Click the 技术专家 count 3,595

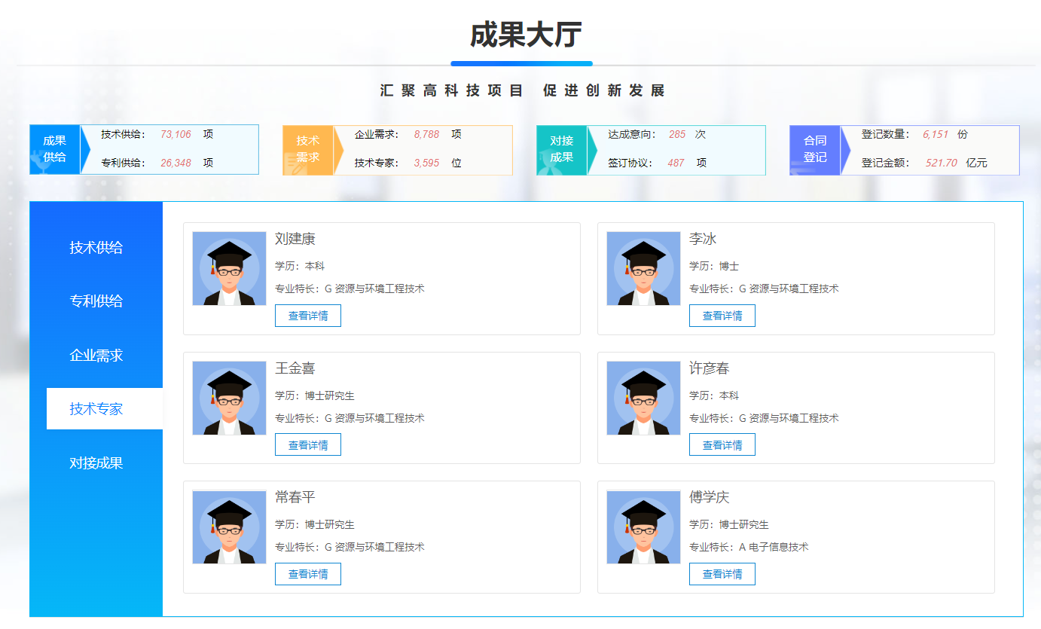tap(426, 163)
